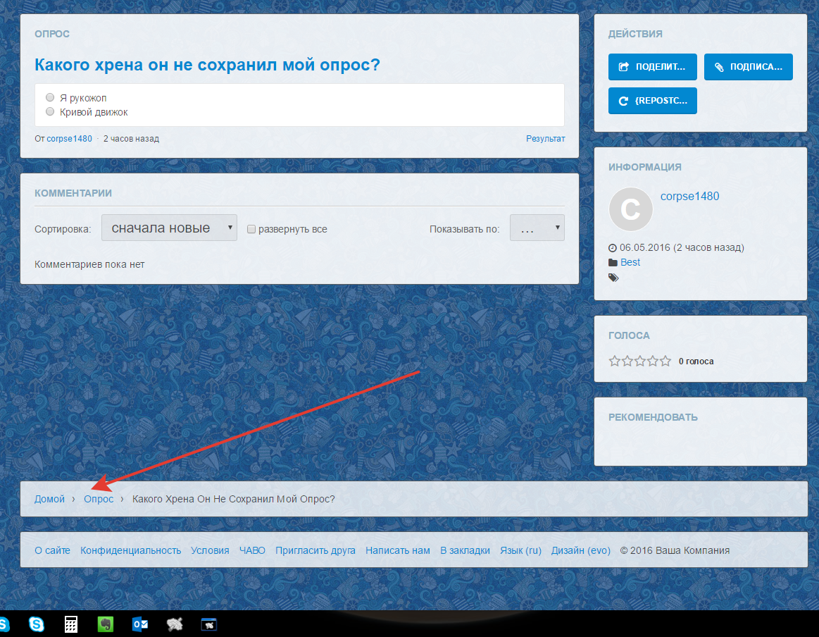This screenshot has width=819, height=637.
Task: Enable the 'развернуть все' checkbox
Action: tap(251, 229)
